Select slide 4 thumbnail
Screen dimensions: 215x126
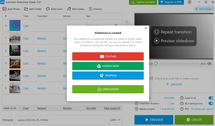coord(15,75)
